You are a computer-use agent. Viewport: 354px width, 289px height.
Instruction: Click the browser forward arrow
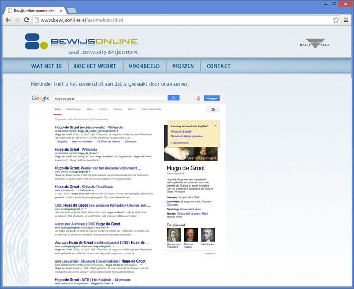tap(17, 20)
